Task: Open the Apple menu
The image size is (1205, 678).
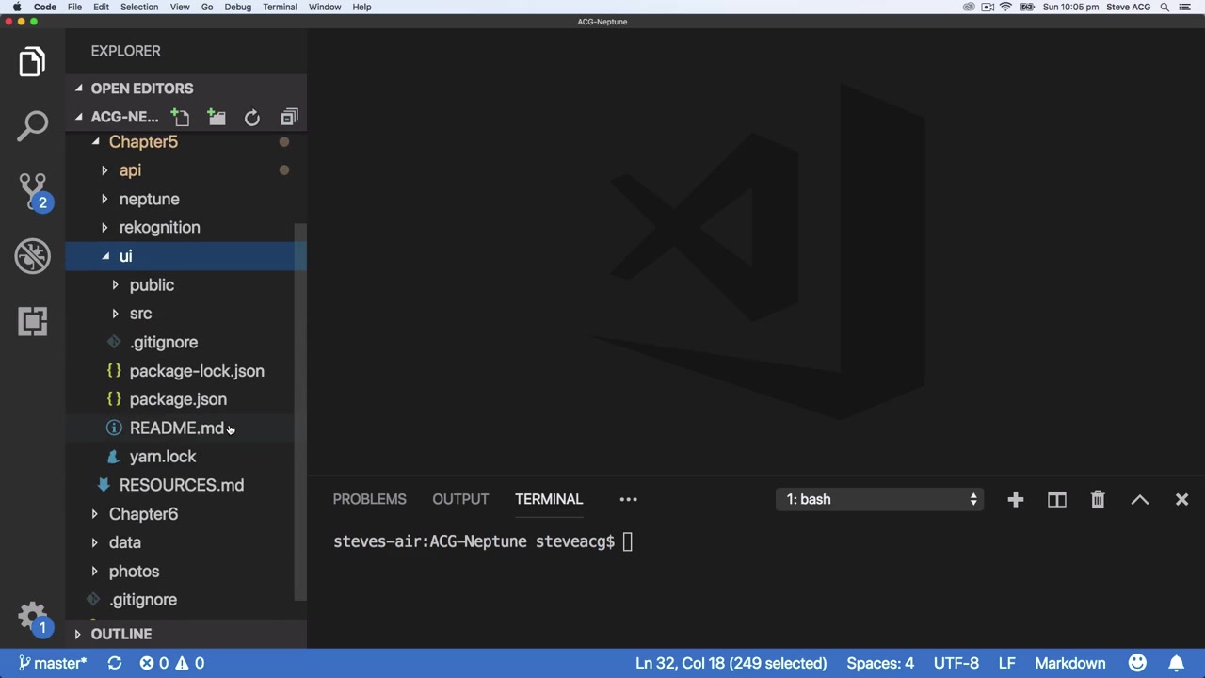Action: (x=16, y=7)
